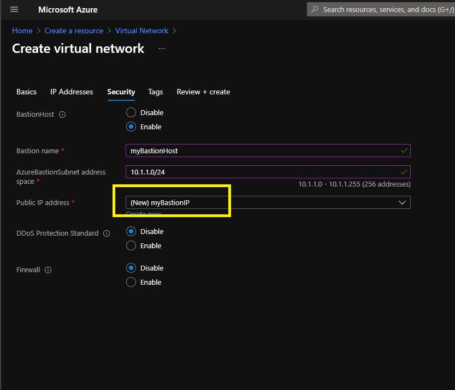
Task: Click the Firewall info icon
Action: pos(48,270)
